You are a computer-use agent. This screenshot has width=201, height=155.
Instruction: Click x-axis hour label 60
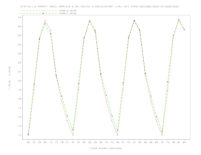pyautogui.click(x=140, y=142)
